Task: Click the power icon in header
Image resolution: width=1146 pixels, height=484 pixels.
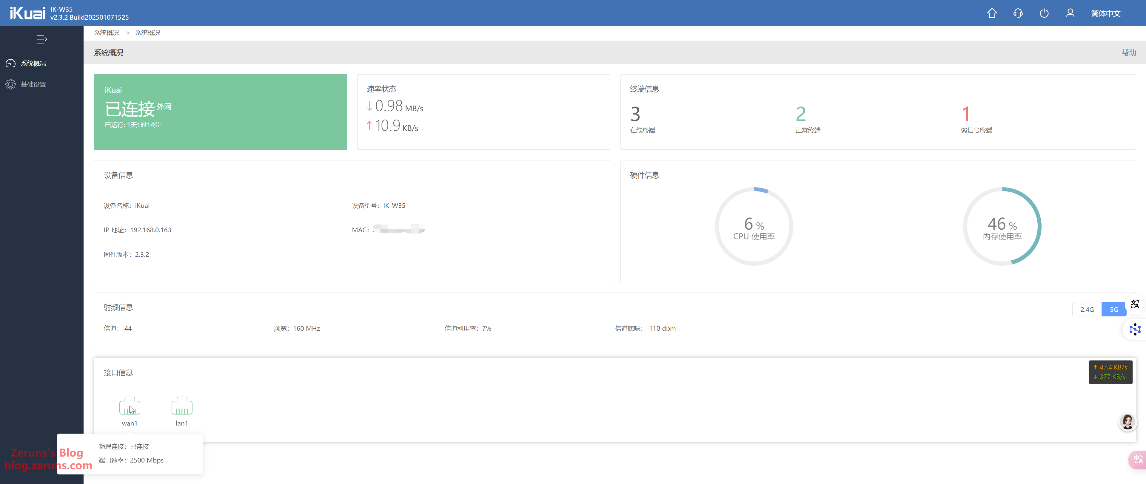Action: click(x=1044, y=13)
